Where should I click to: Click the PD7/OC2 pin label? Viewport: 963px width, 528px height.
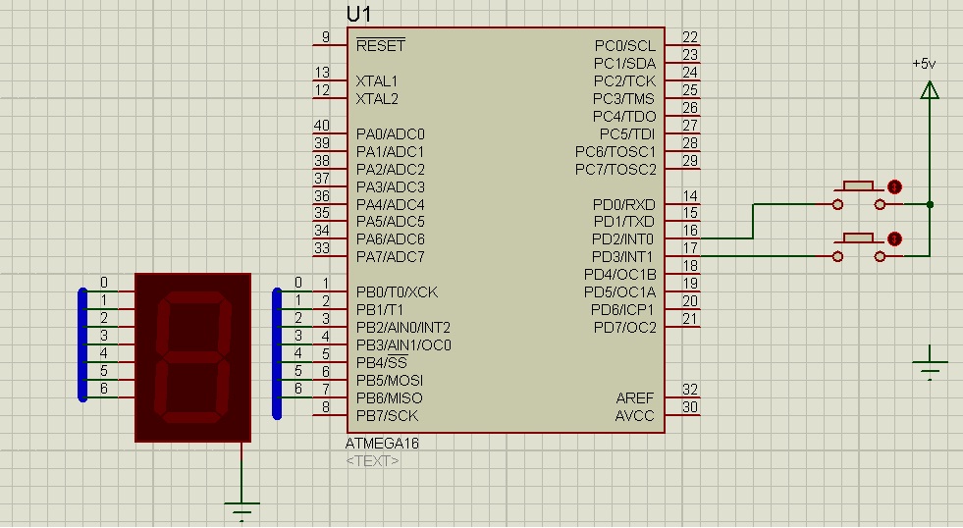pyautogui.click(x=625, y=328)
